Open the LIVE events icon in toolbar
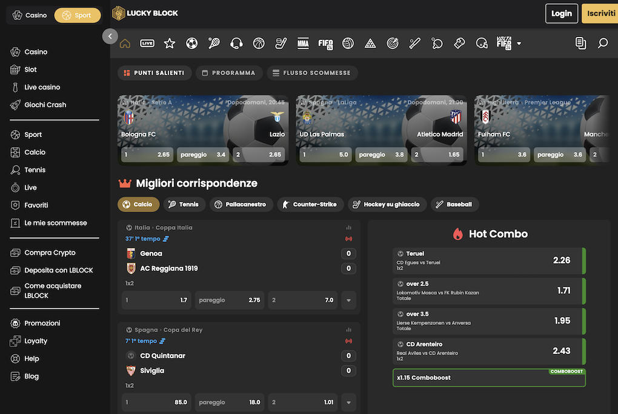 pyautogui.click(x=147, y=44)
